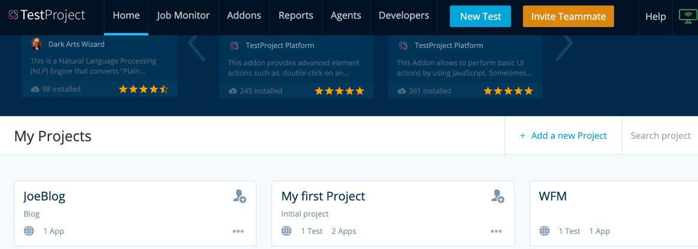The height and width of the screenshot is (249, 698).
Task: Click the cloud icon beside 245 installed
Action: pos(233,91)
